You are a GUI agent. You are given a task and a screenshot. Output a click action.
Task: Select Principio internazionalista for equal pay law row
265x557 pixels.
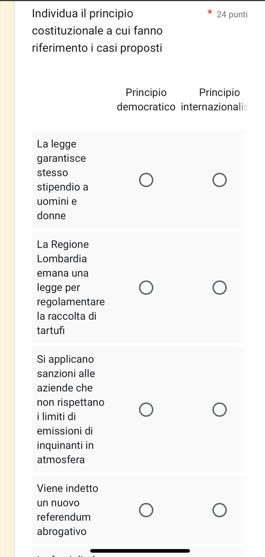(x=220, y=180)
